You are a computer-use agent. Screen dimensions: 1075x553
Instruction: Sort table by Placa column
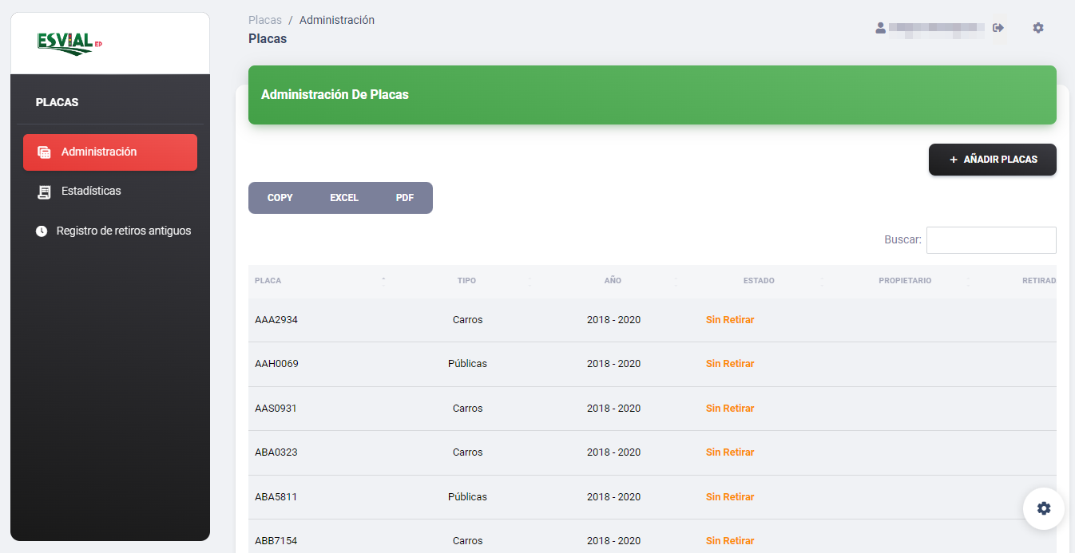(268, 281)
